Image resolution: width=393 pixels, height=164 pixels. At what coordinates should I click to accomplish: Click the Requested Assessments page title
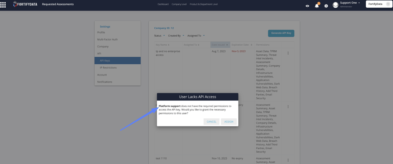[x=58, y=4]
